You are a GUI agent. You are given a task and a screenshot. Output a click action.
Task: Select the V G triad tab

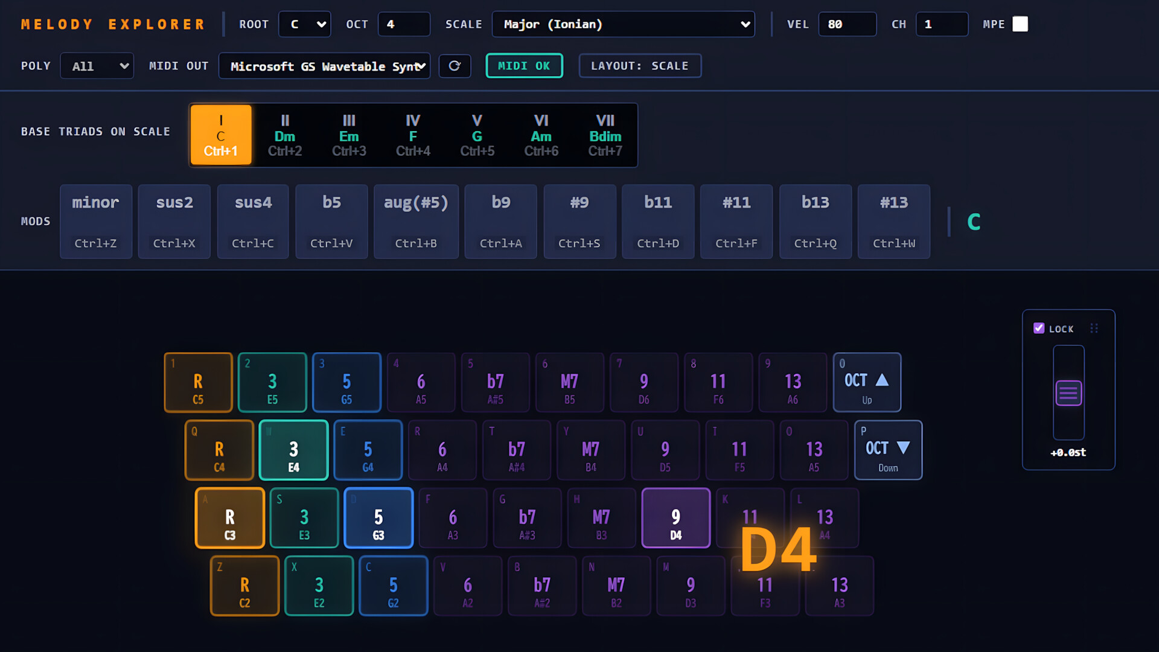click(477, 135)
